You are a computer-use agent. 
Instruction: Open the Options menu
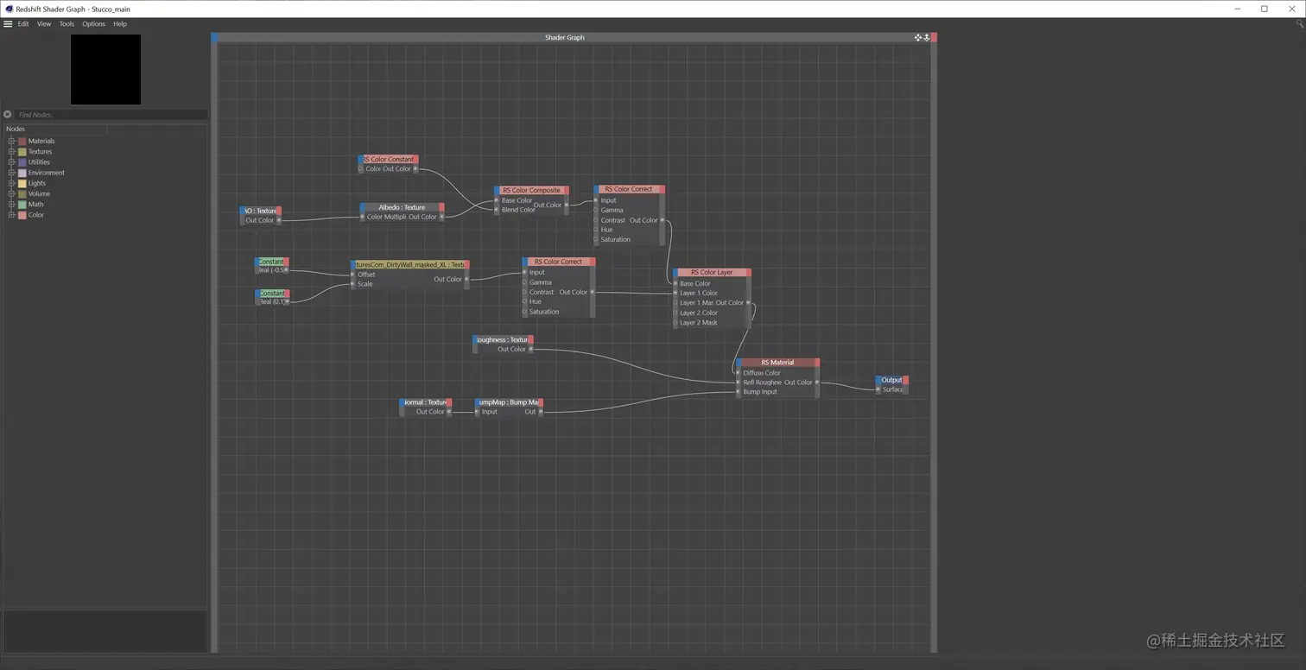[x=93, y=23]
